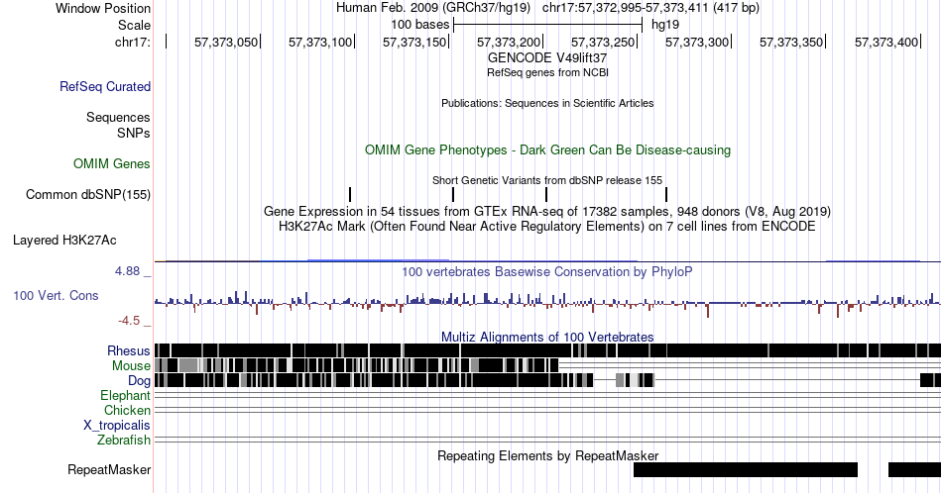Click the RepeatMasker track label

click(x=109, y=469)
